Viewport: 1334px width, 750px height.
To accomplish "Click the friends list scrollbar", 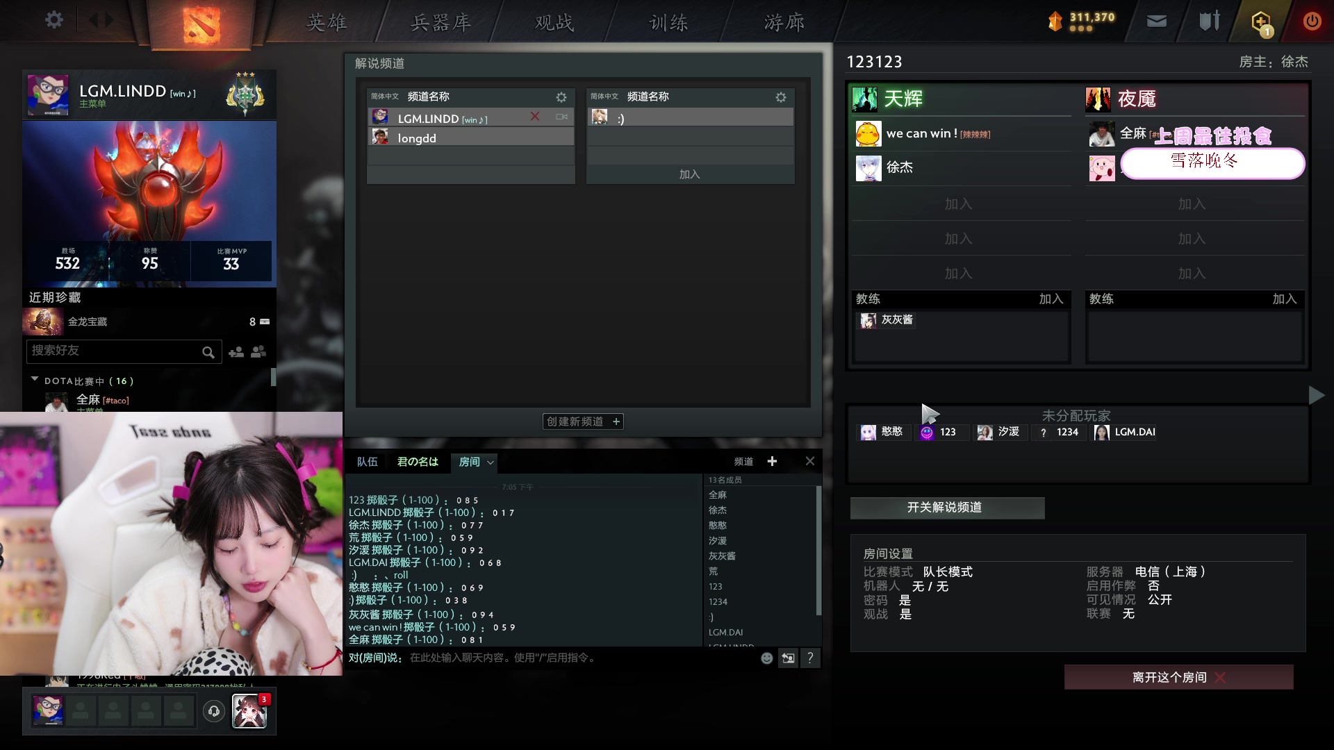I will click(273, 377).
